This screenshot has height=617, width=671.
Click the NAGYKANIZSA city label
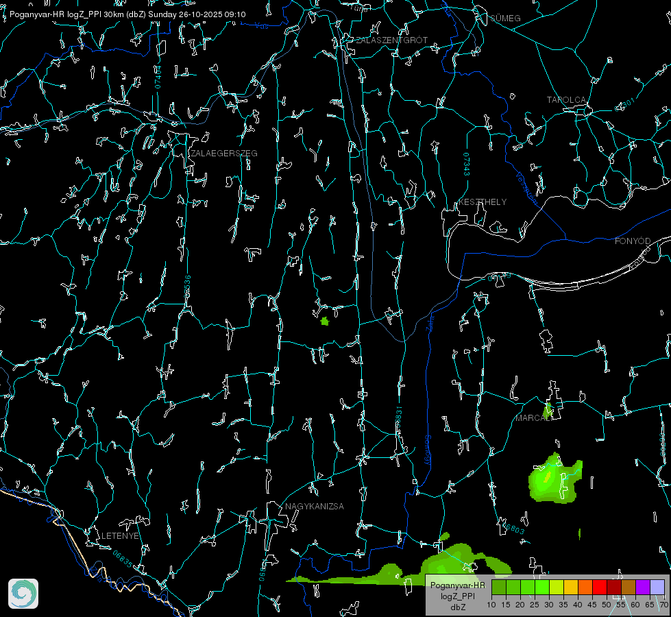coord(315,506)
